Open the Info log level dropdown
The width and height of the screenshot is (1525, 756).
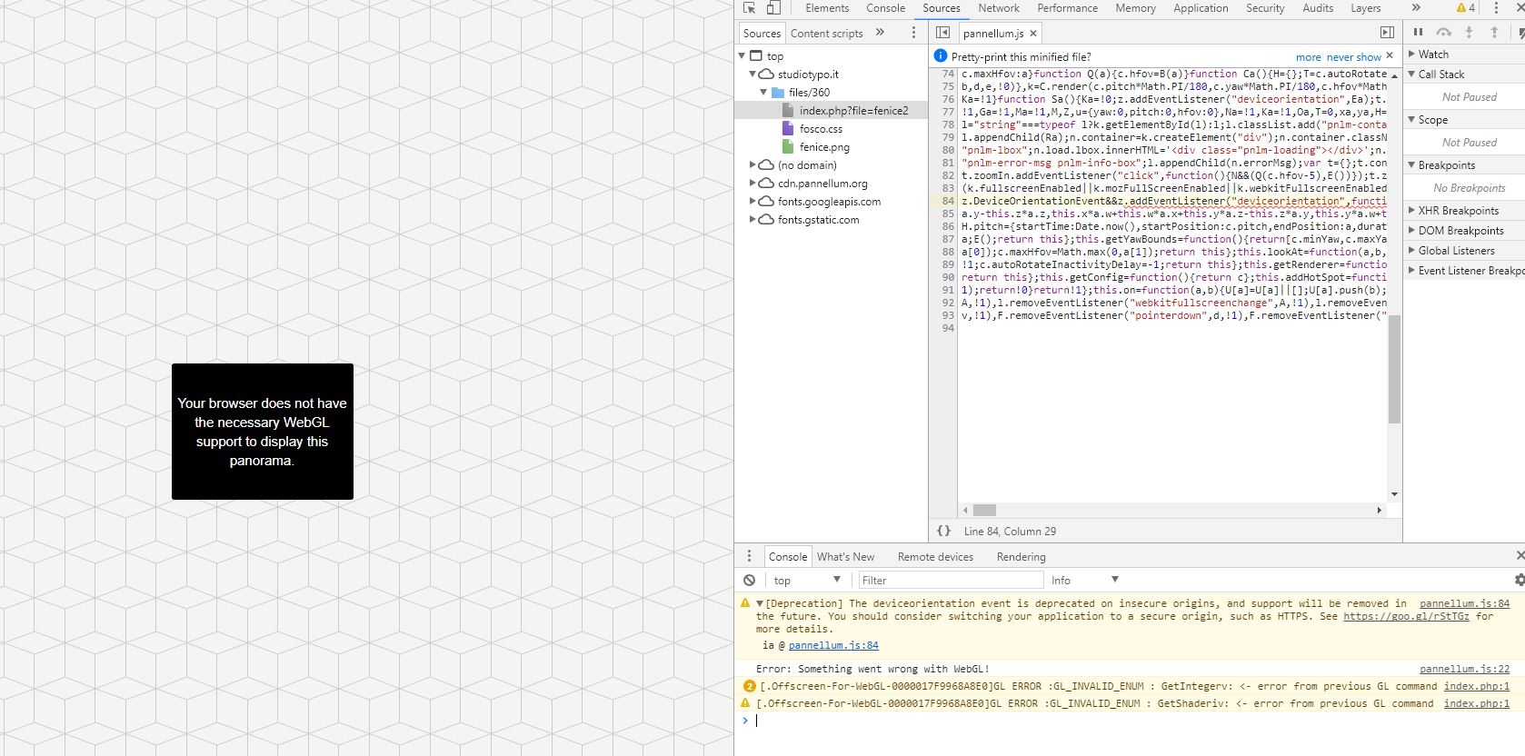click(x=1085, y=580)
